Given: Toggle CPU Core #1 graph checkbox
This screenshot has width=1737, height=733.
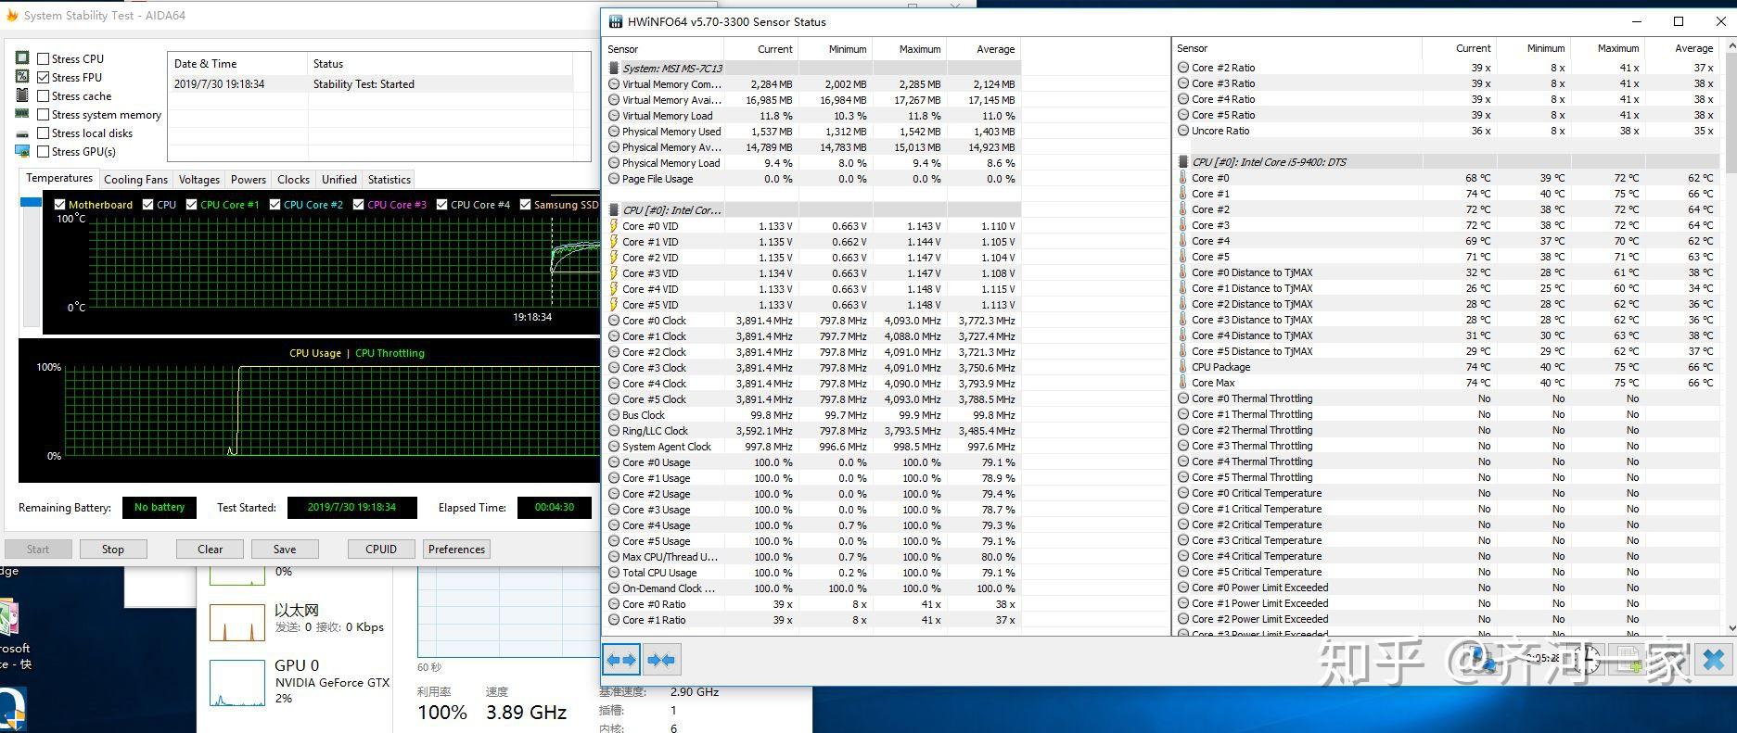Looking at the screenshot, I should click(x=191, y=205).
